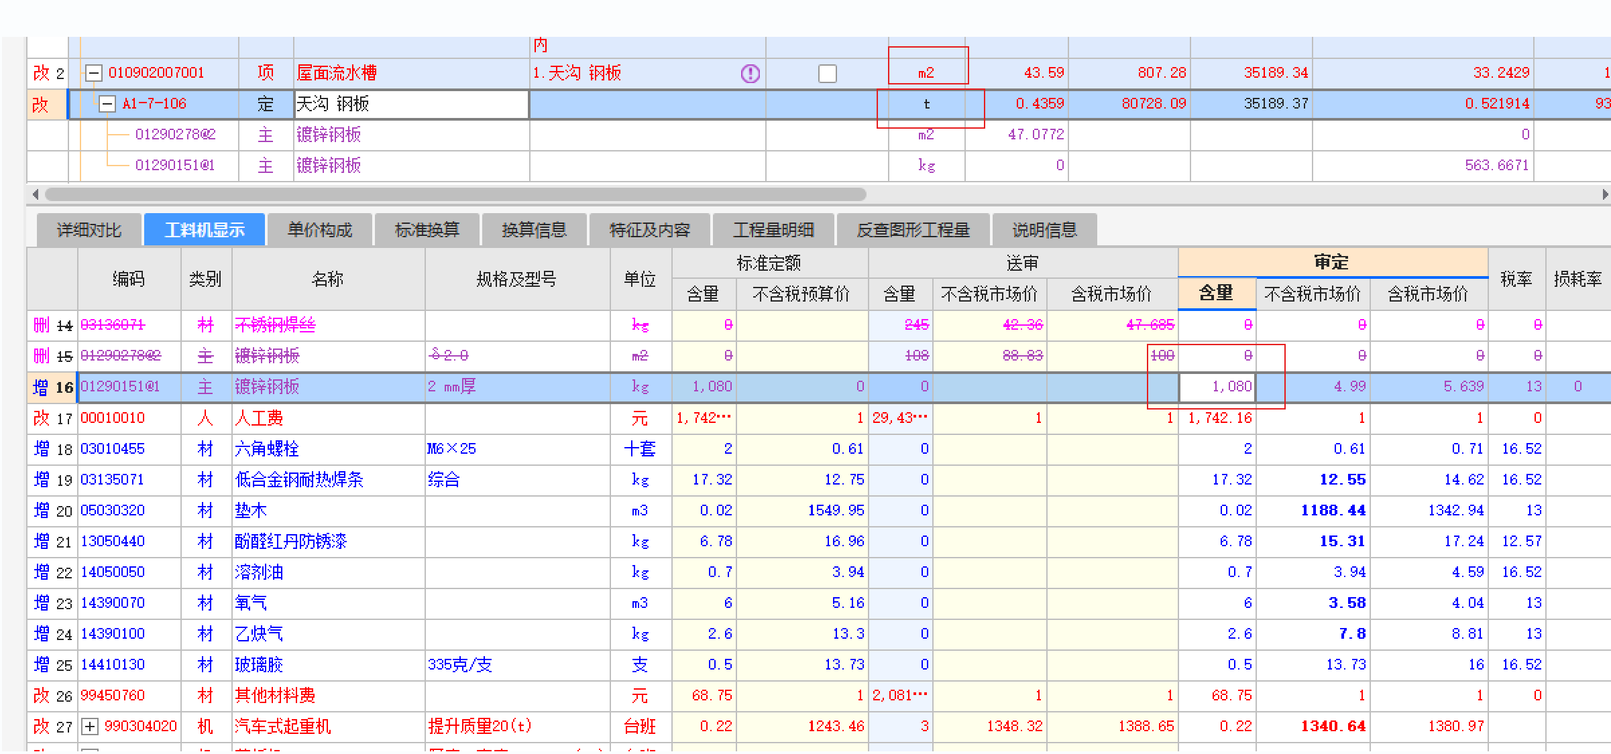Click the tax-inclusive price 5.639 in row 16

[x=1463, y=387]
